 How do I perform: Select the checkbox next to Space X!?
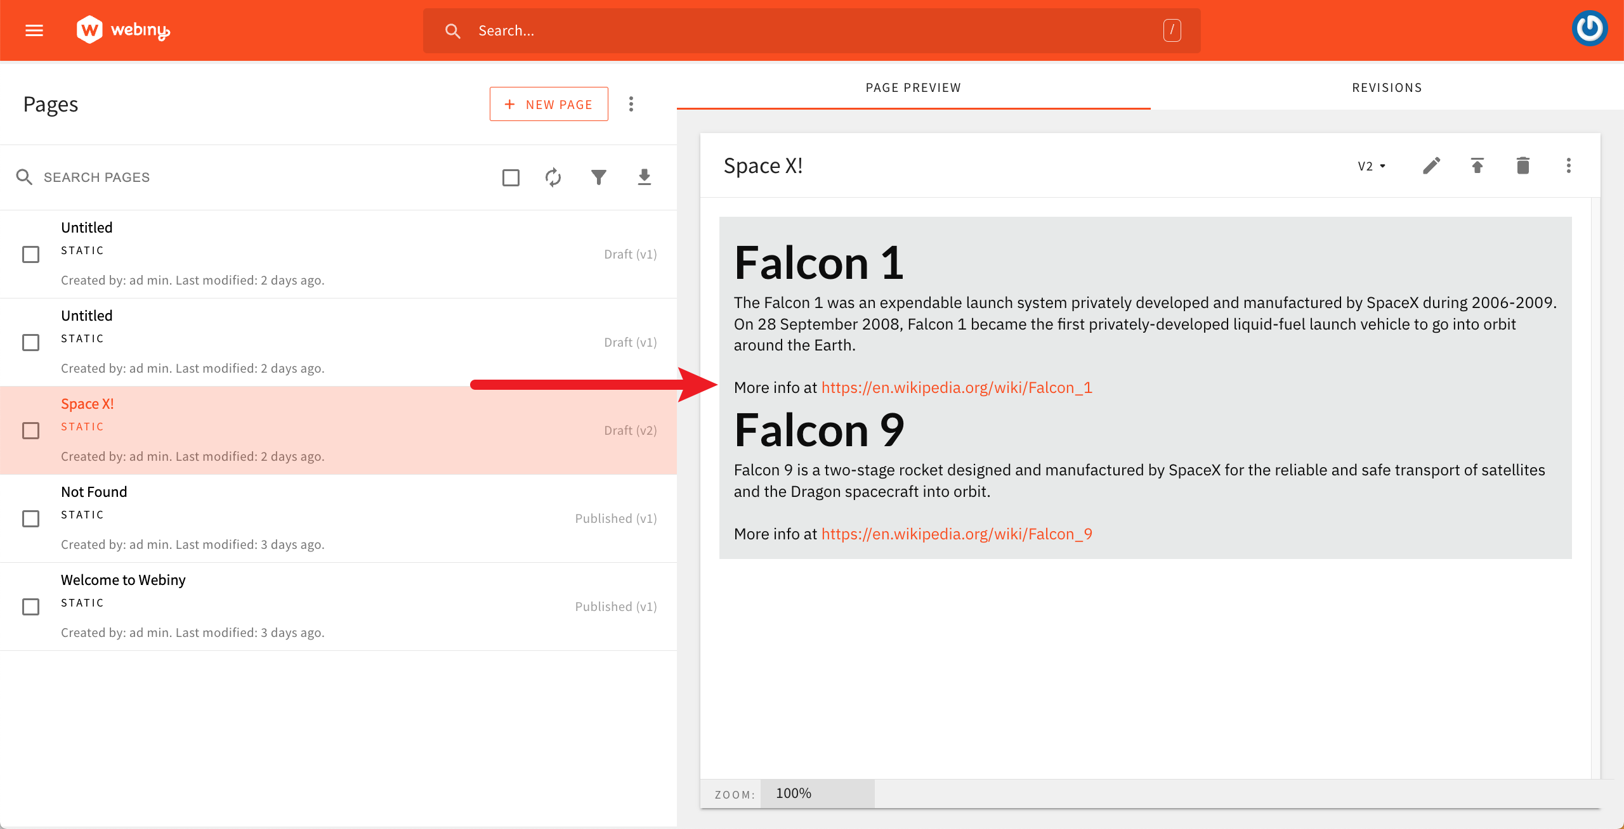pos(30,430)
